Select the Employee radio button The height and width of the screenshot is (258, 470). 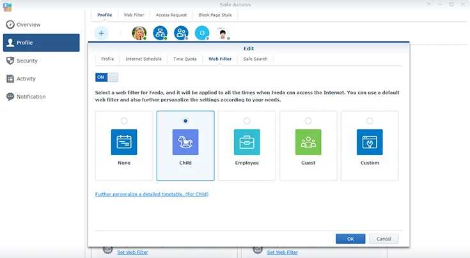[x=247, y=121]
